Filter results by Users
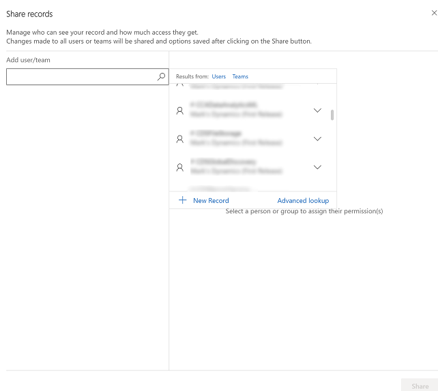This screenshot has height=391, width=438. tap(219, 76)
